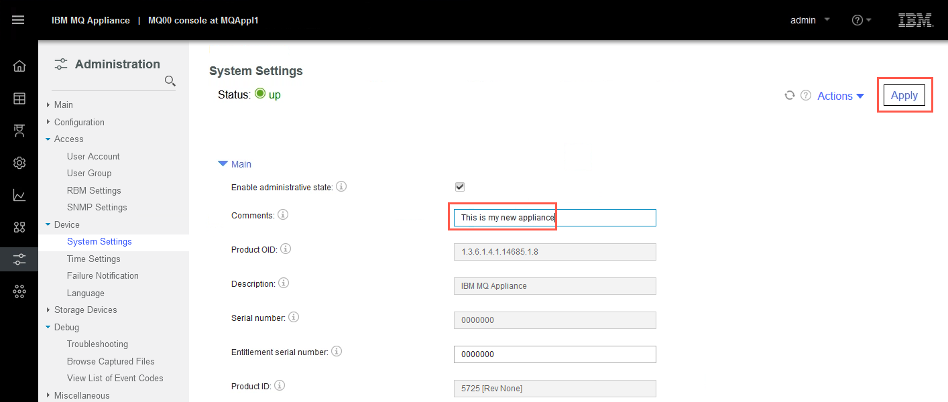The image size is (948, 402).
Task: Click the Description field
Action: coord(555,286)
